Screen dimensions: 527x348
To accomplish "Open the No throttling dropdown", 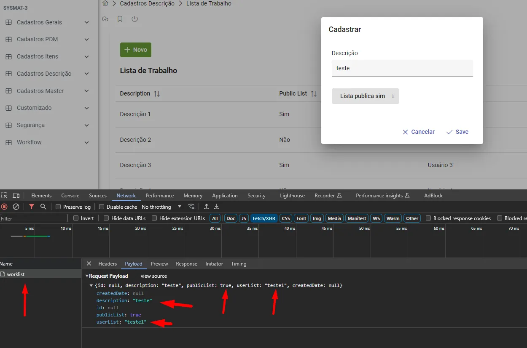I will [x=161, y=207].
